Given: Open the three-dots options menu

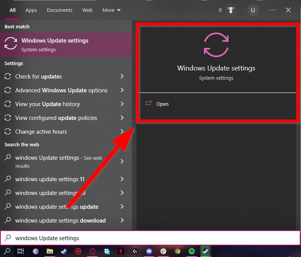Looking at the screenshot, I should [x=272, y=10].
